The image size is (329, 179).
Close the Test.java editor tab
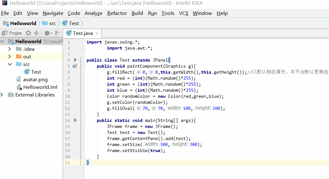pos(97,33)
